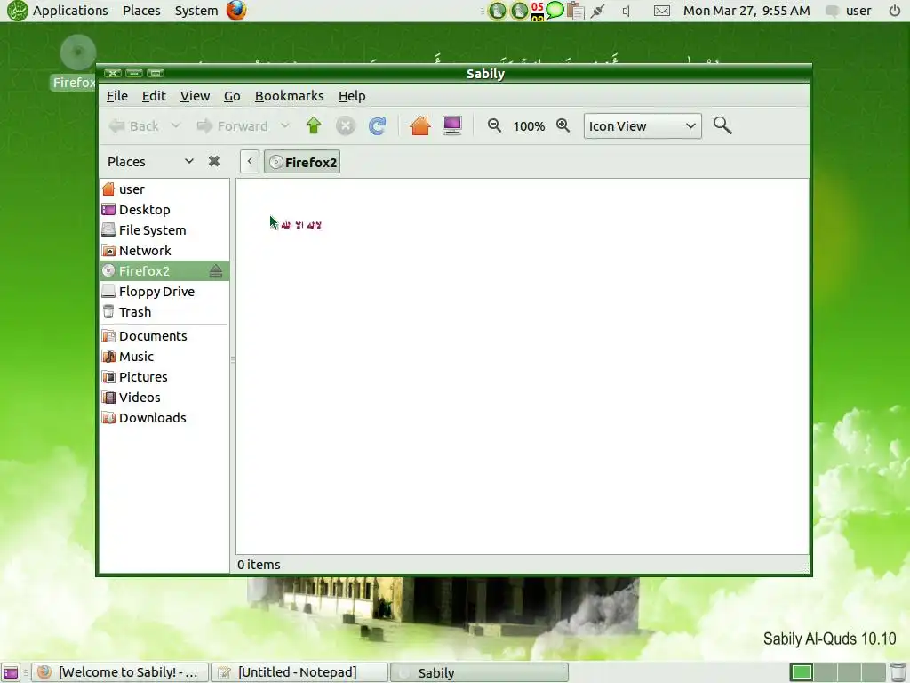Screen dimensions: 910x683
Task: Open the Go menu
Action: point(232,96)
